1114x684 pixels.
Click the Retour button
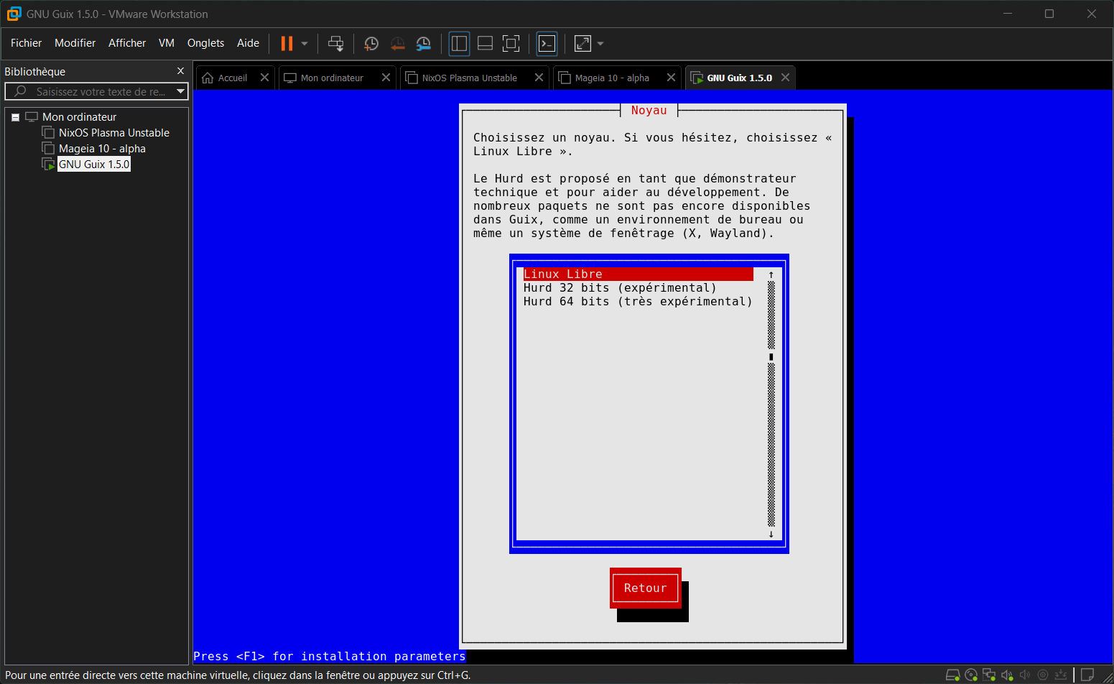point(645,588)
